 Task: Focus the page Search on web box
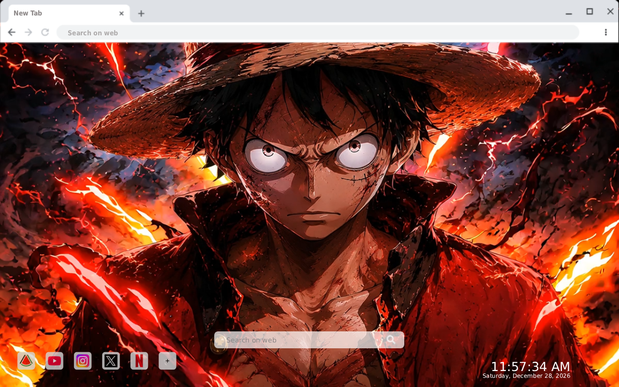[309, 340]
